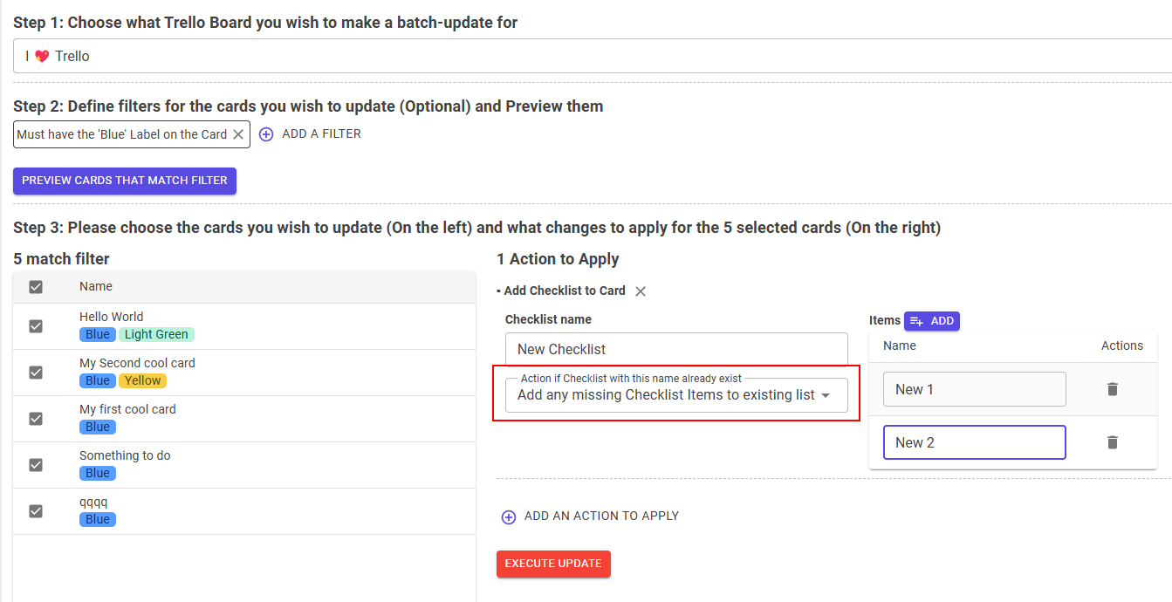
Task: Click the plus icon beside ADD AN ACTION TO APPLY
Action: pyautogui.click(x=509, y=516)
